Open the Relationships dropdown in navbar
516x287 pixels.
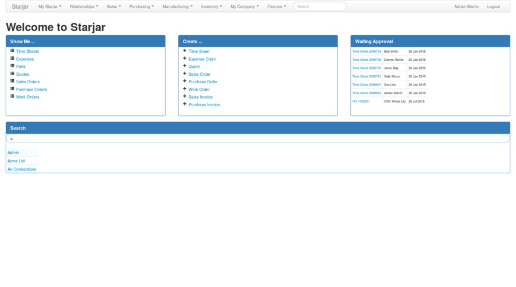pyautogui.click(x=84, y=6)
